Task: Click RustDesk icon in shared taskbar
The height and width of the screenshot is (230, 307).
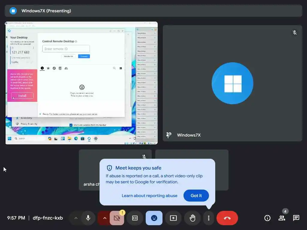Action: pos(89,138)
